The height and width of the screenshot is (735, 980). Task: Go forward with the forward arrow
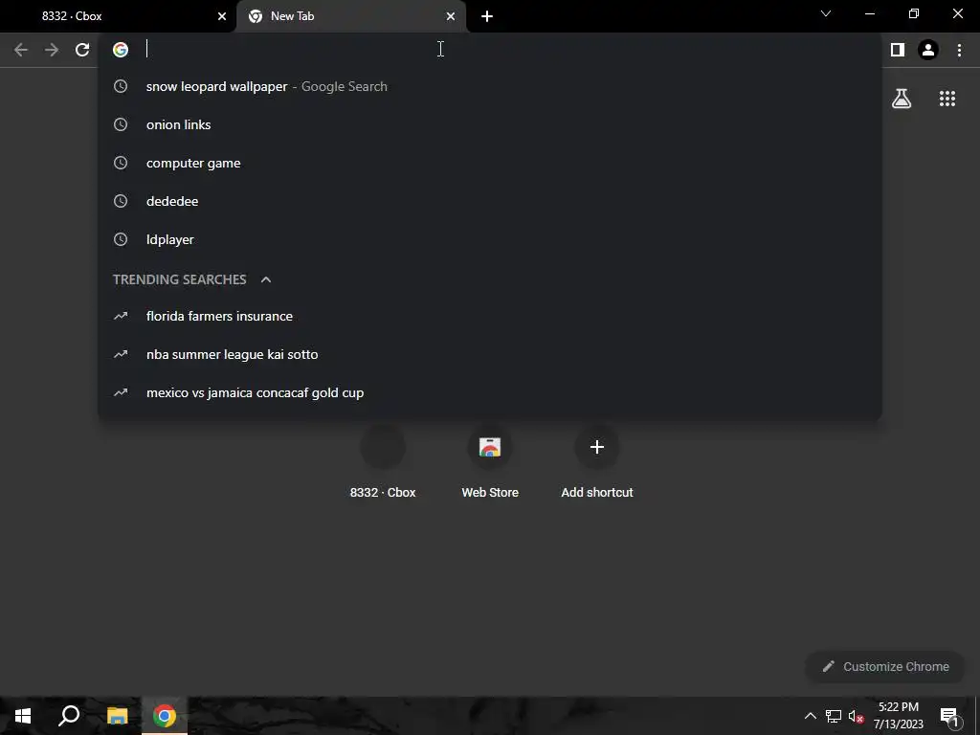point(52,50)
